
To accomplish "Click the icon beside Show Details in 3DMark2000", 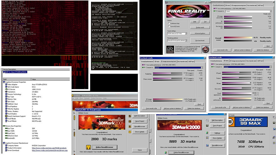I will (207, 138).
